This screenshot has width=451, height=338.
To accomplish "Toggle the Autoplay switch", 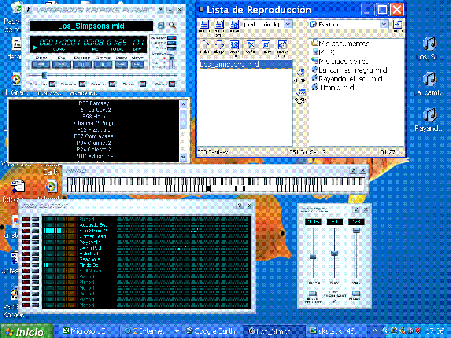I will click(172, 38).
